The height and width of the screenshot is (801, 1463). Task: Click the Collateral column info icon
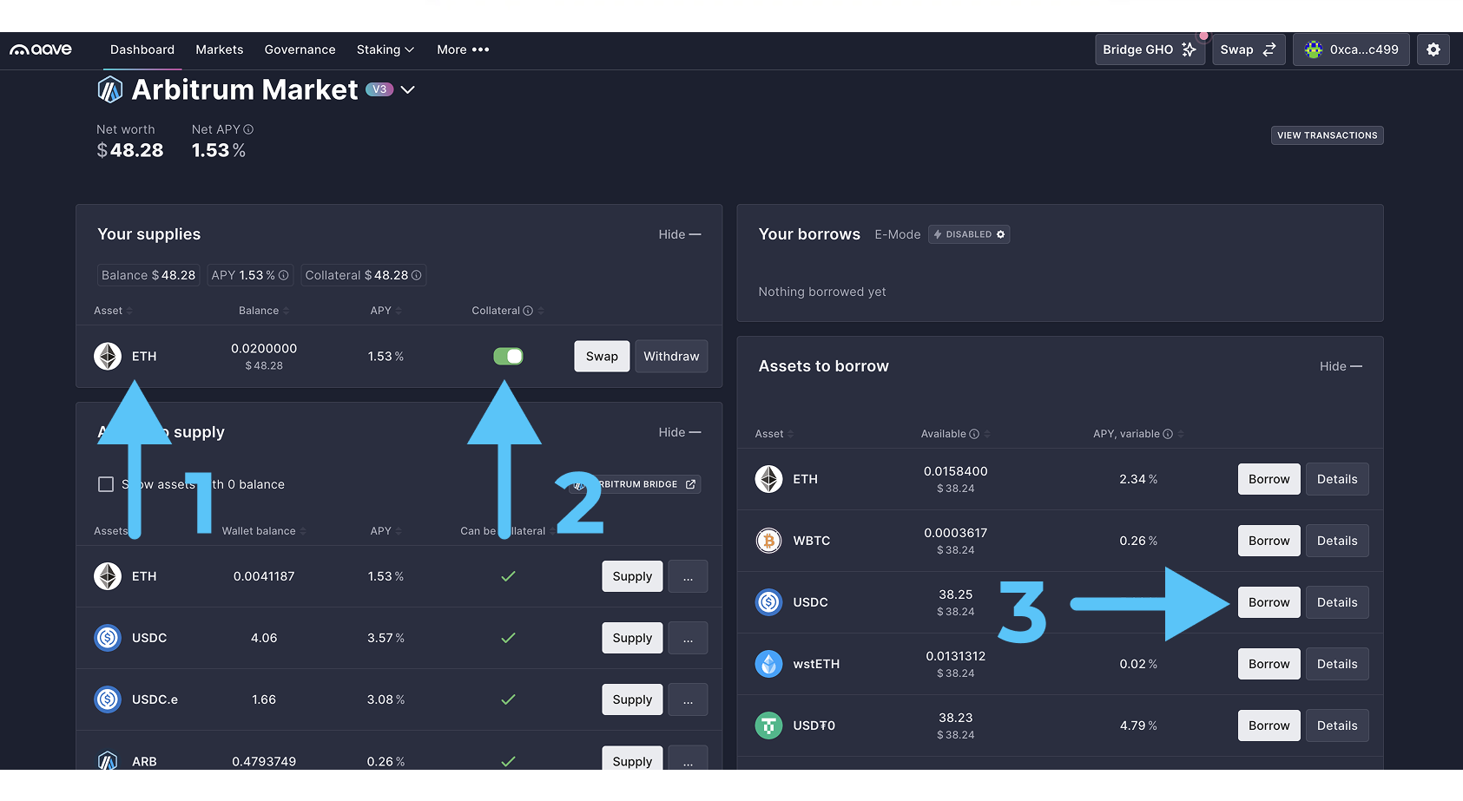point(527,311)
